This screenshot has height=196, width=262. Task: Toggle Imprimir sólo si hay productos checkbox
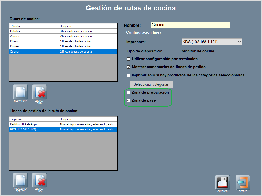[x=129, y=75]
